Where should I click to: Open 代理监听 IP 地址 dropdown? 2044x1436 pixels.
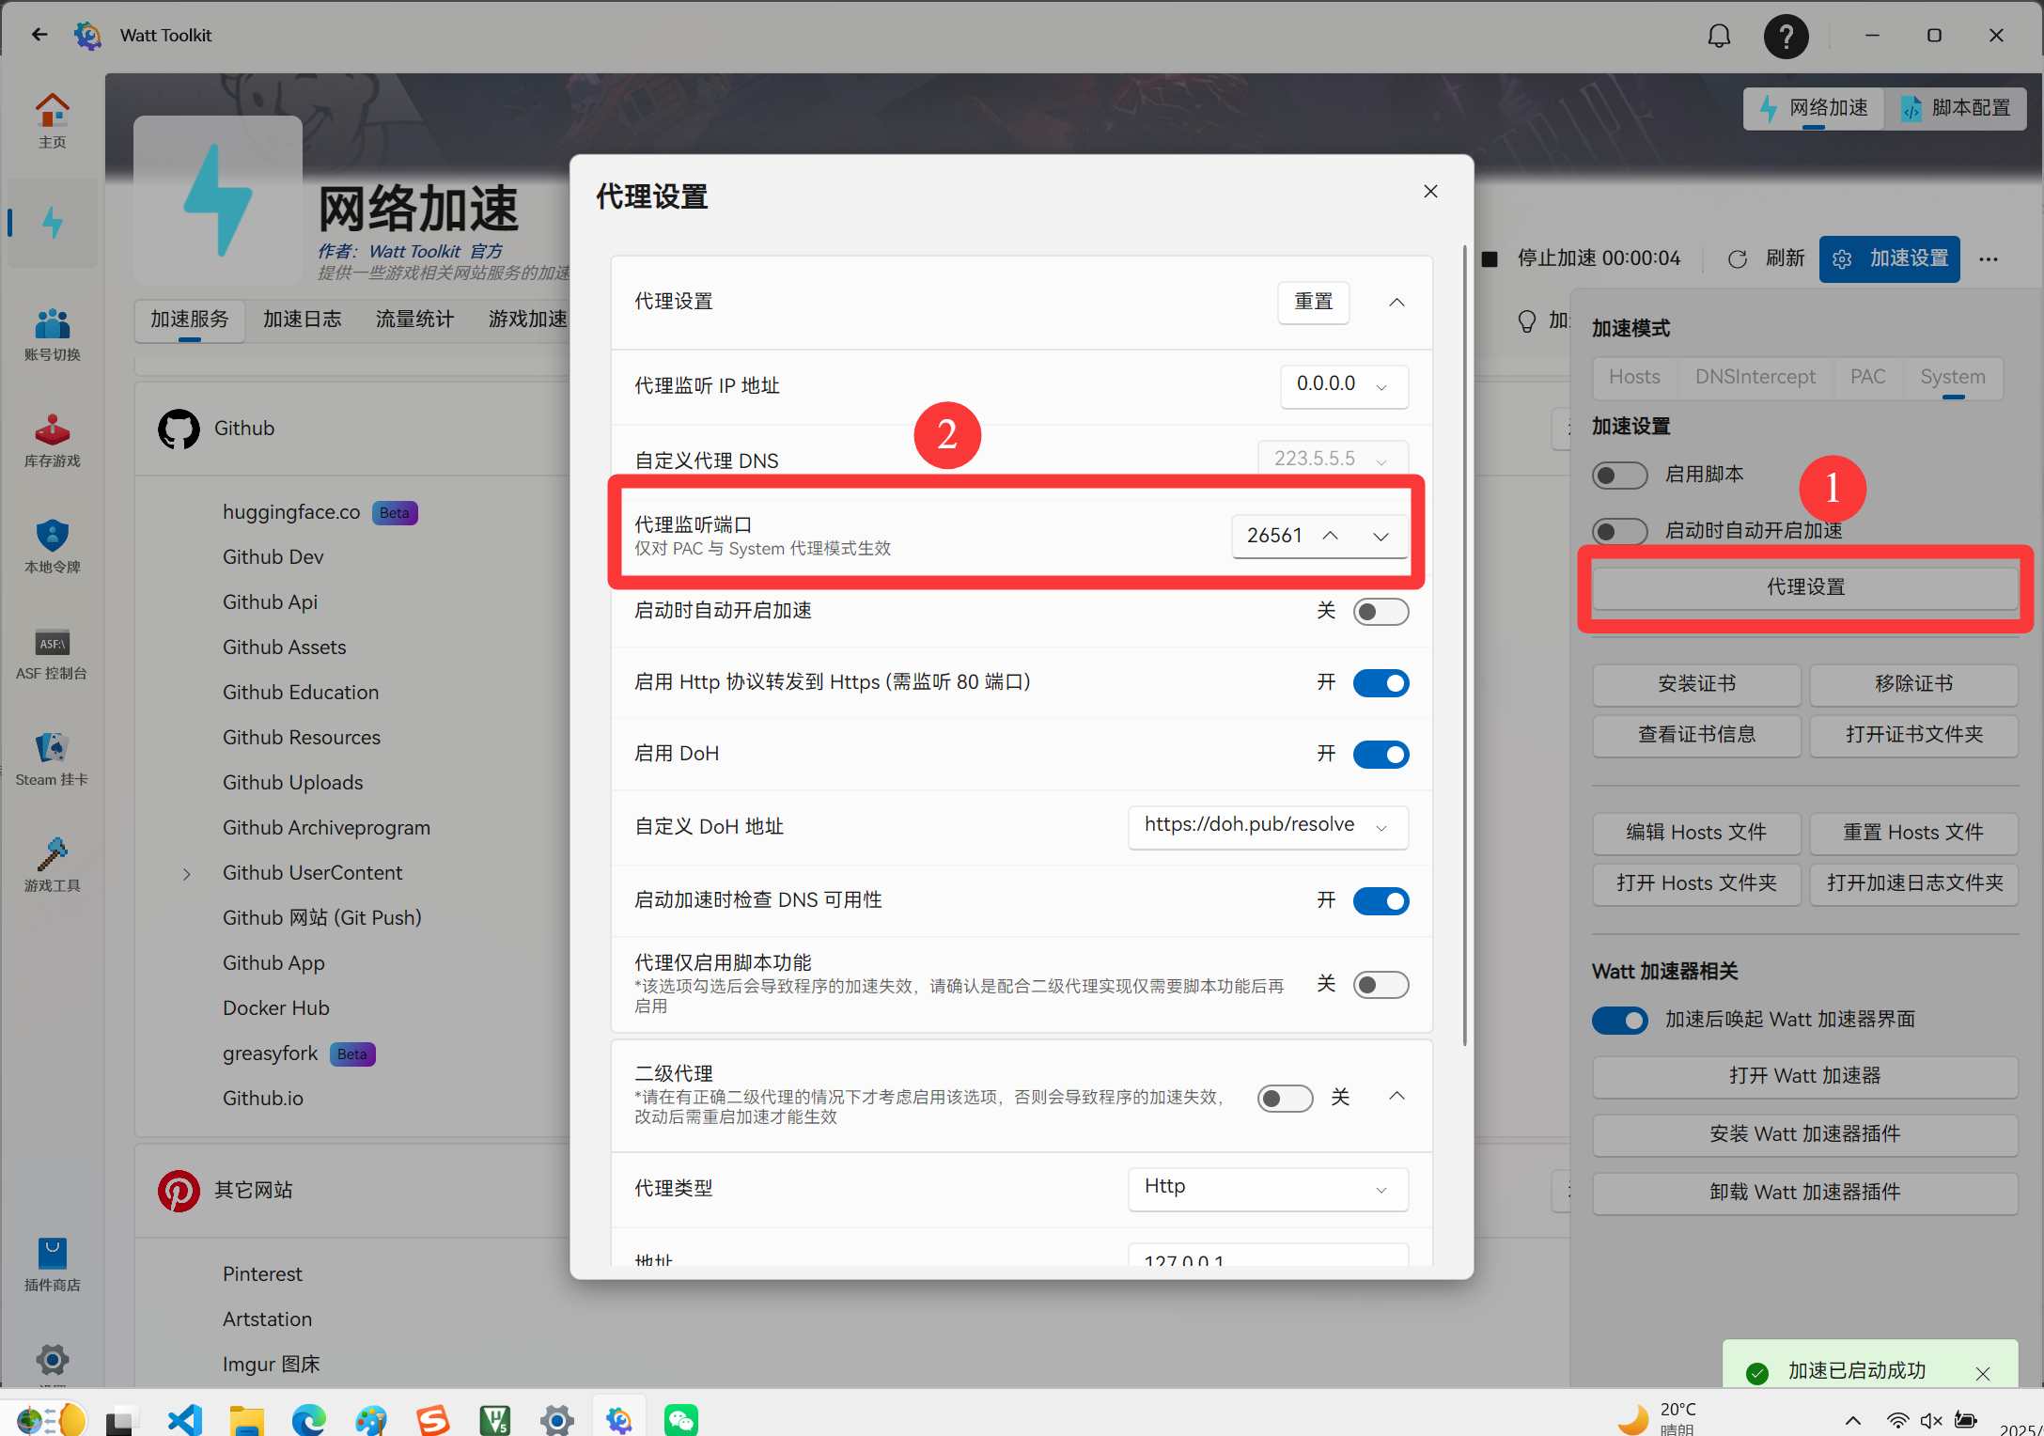click(x=1344, y=385)
